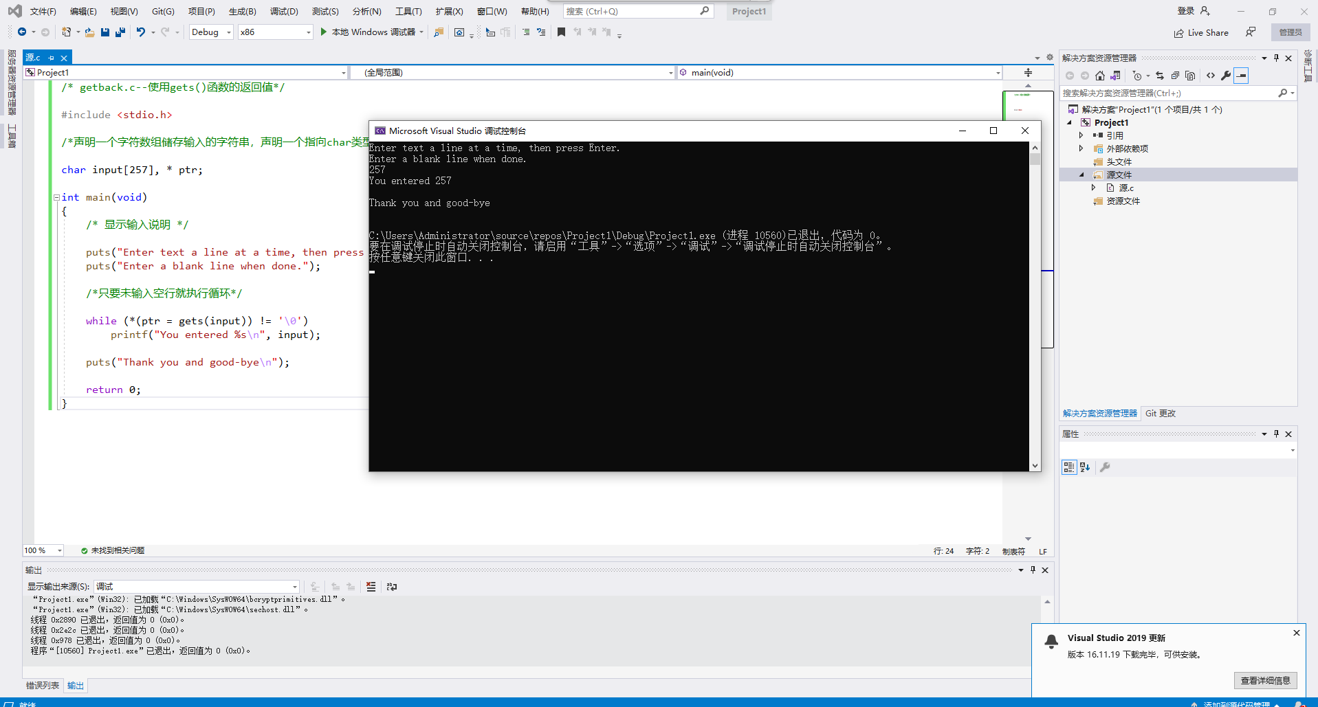The width and height of the screenshot is (1318, 707).
Task: Switch to the Git 更改 tab
Action: pos(1161,414)
